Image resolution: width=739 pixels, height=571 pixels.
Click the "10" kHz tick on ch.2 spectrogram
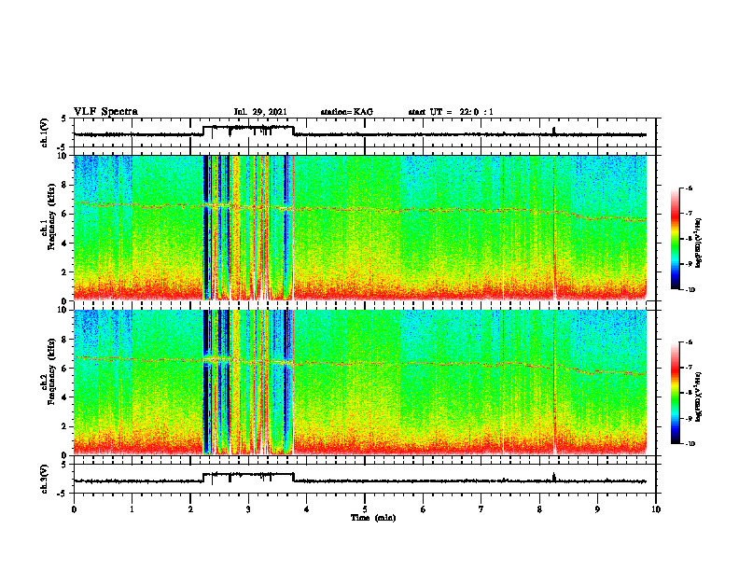tap(63, 311)
